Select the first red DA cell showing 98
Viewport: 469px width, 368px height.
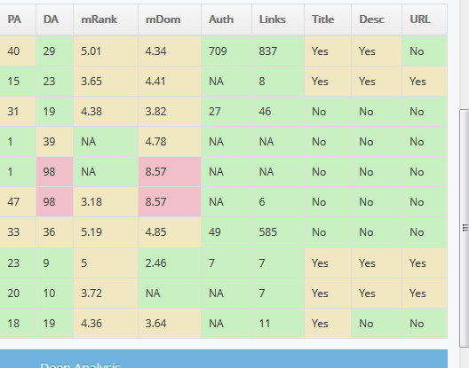[54, 172]
